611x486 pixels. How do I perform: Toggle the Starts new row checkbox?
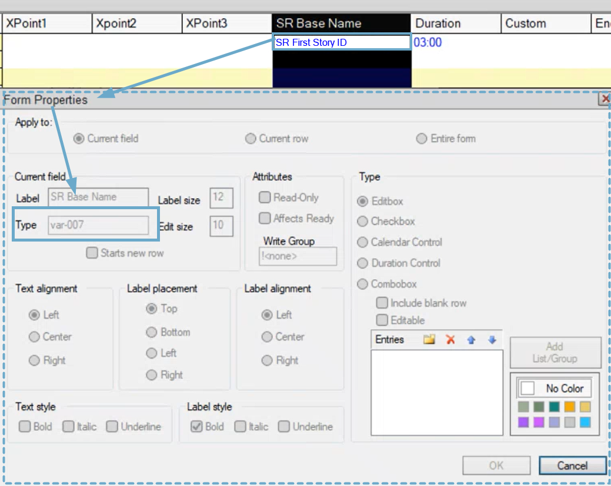(92, 253)
